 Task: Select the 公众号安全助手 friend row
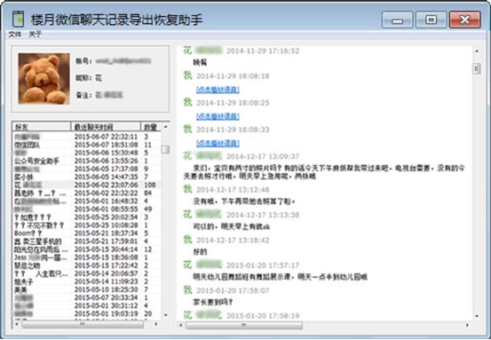(87, 161)
